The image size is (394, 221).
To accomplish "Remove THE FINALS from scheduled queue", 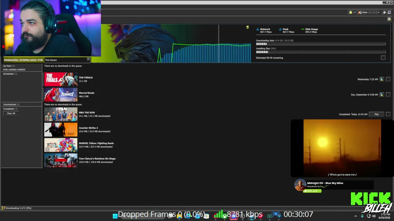I will pyautogui.click(x=388, y=79).
